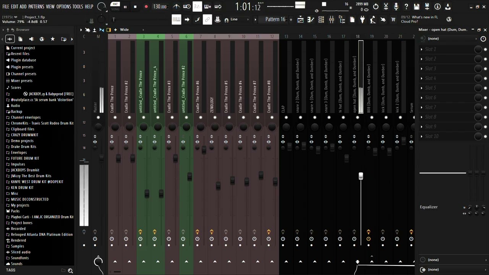Open project info icon
This screenshot has height=275, width=489.
click(x=437, y=6)
